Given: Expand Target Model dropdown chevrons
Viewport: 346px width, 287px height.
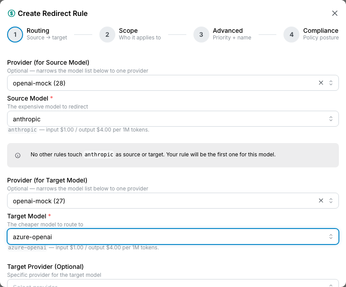Looking at the screenshot, I should pyautogui.click(x=331, y=237).
